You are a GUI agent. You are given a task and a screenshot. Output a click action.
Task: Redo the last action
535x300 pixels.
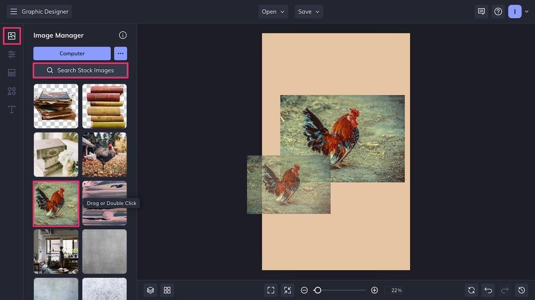[x=504, y=290]
